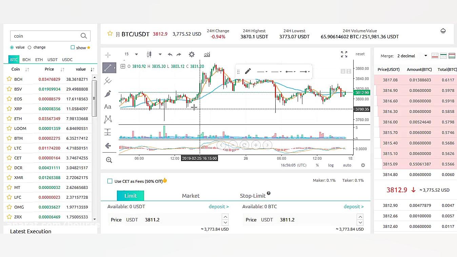
Task: Star the BCH coin row
Action: point(9,79)
